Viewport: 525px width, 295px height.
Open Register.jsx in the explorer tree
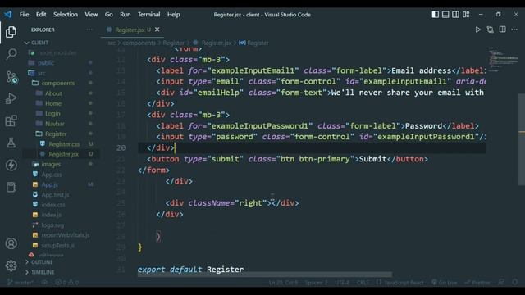tap(63, 154)
